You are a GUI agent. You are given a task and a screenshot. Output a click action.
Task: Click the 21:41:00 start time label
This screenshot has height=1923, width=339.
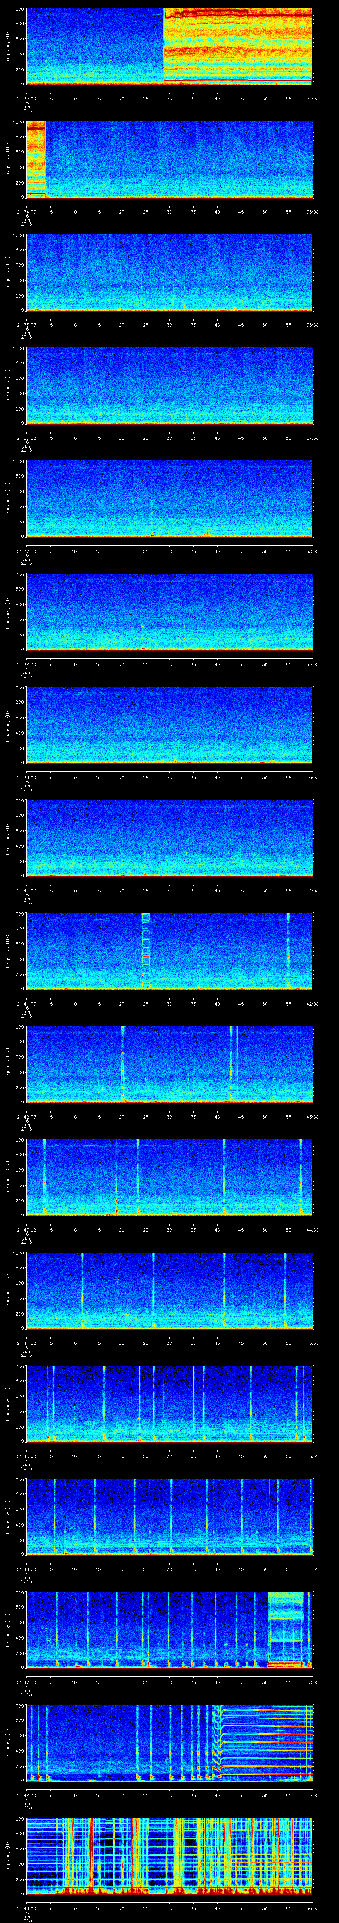(26, 1003)
